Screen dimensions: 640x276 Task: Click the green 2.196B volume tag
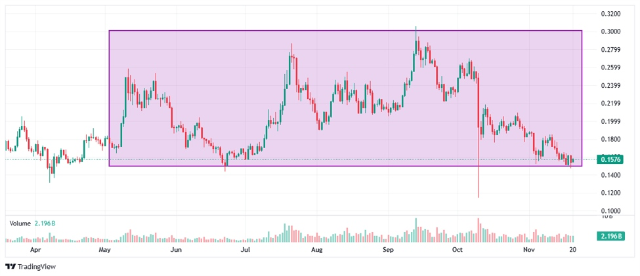(x=612, y=236)
